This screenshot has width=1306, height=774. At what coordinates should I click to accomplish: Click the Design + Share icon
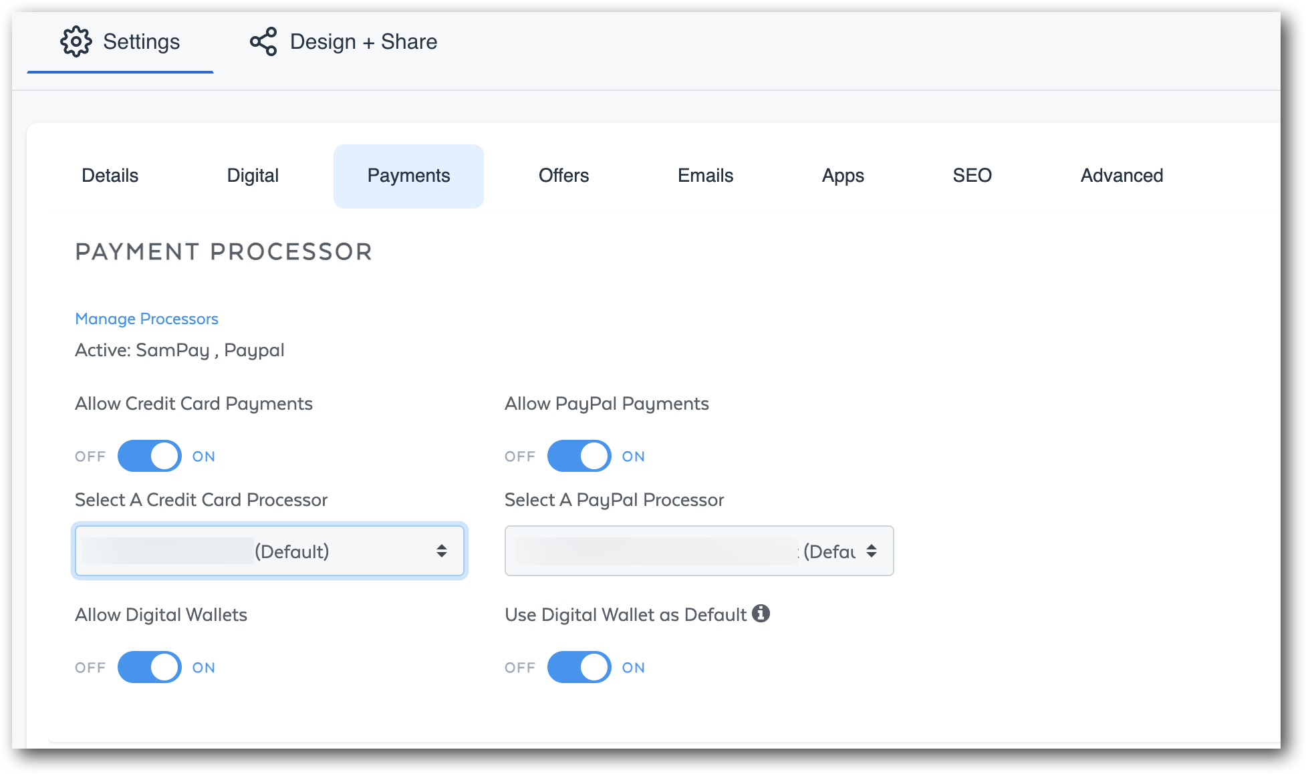[x=263, y=41]
